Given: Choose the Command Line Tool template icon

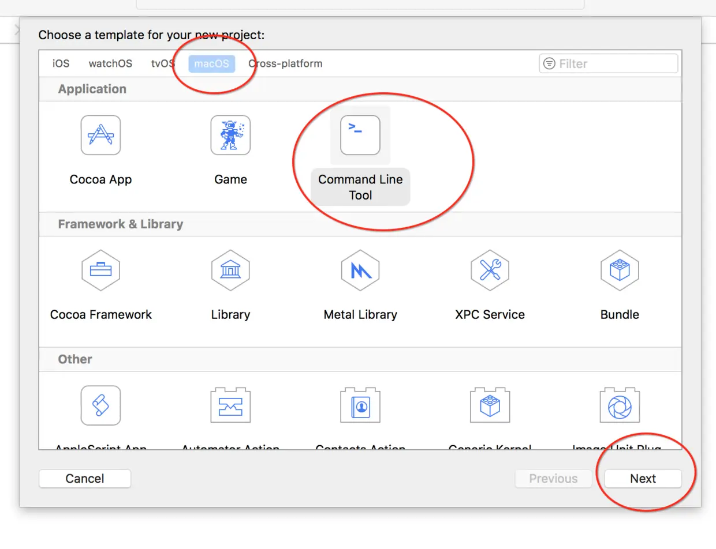Looking at the screenshot, I should (360, 135).
